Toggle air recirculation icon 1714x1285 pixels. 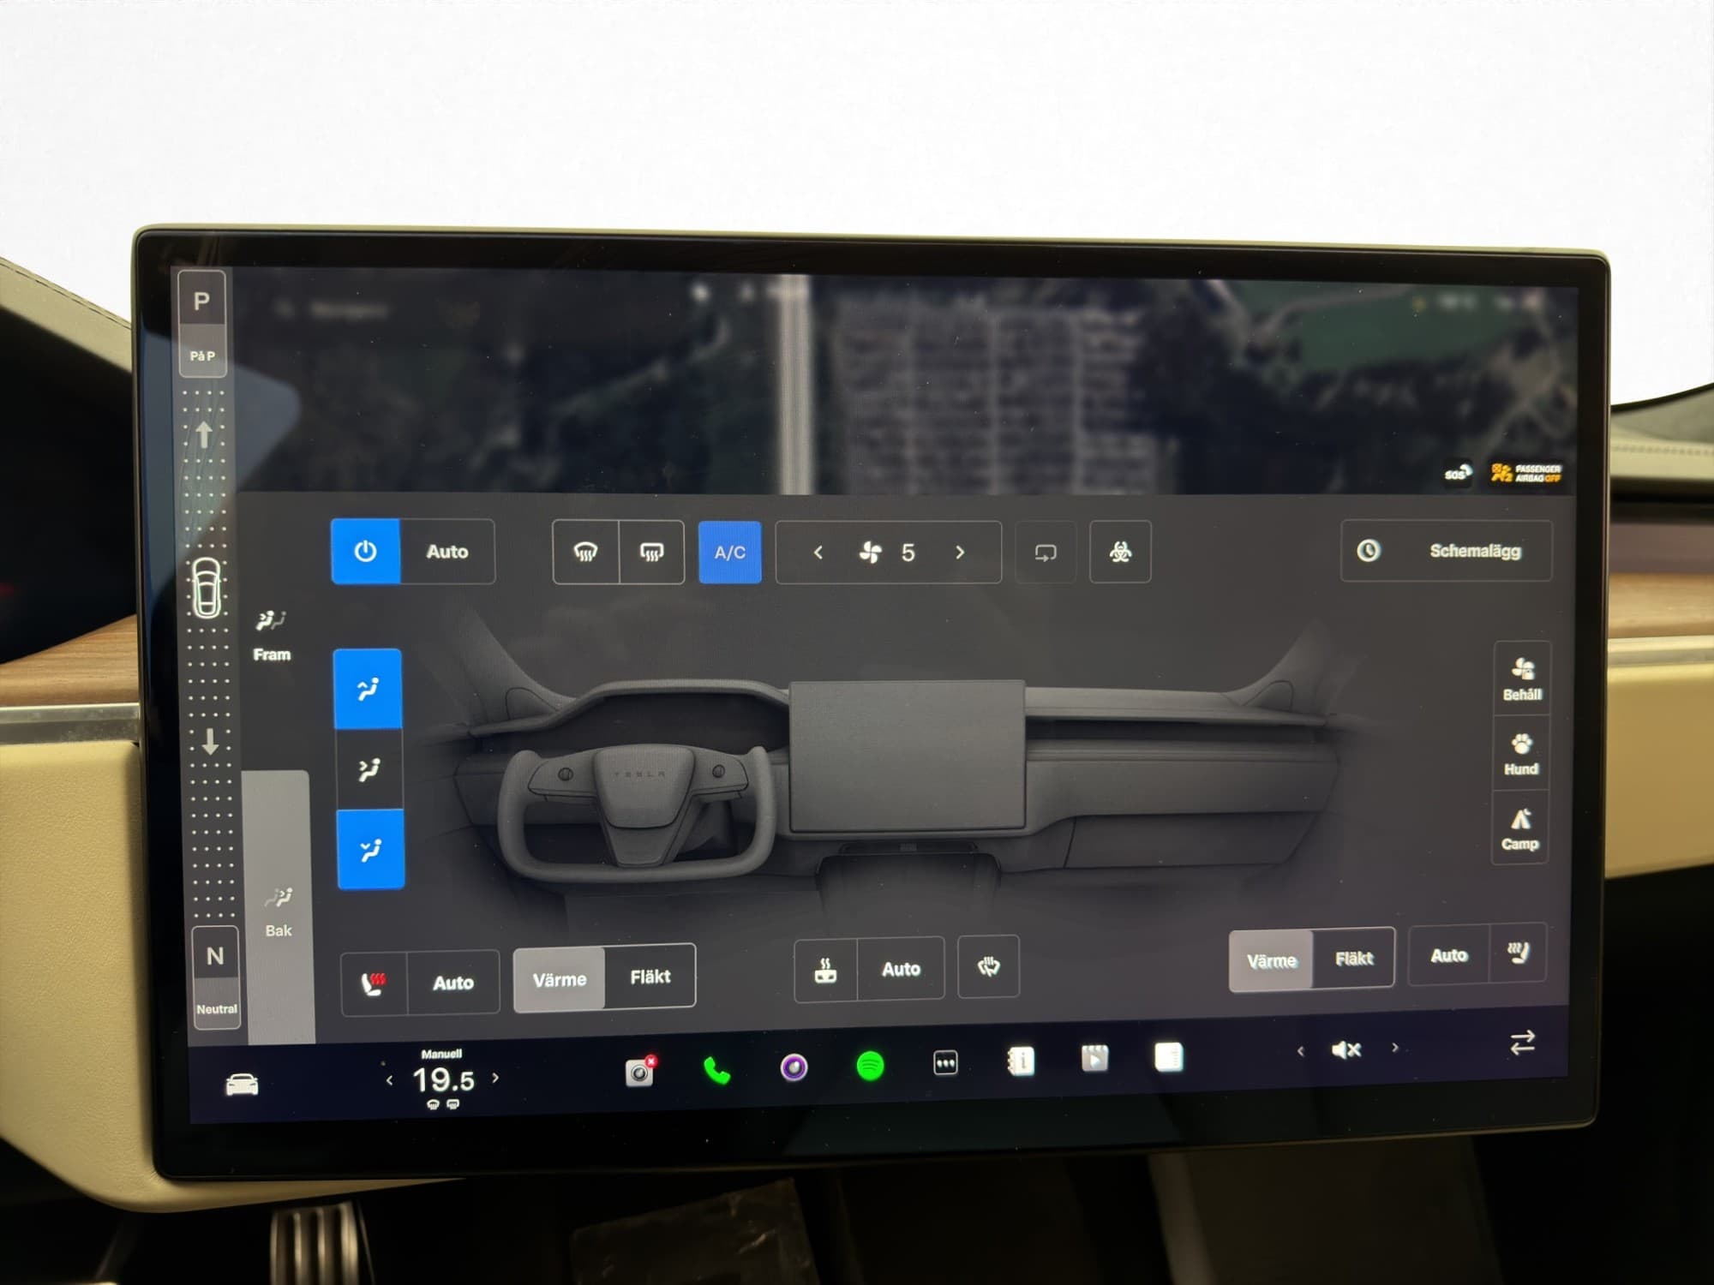pos(1045,553)
